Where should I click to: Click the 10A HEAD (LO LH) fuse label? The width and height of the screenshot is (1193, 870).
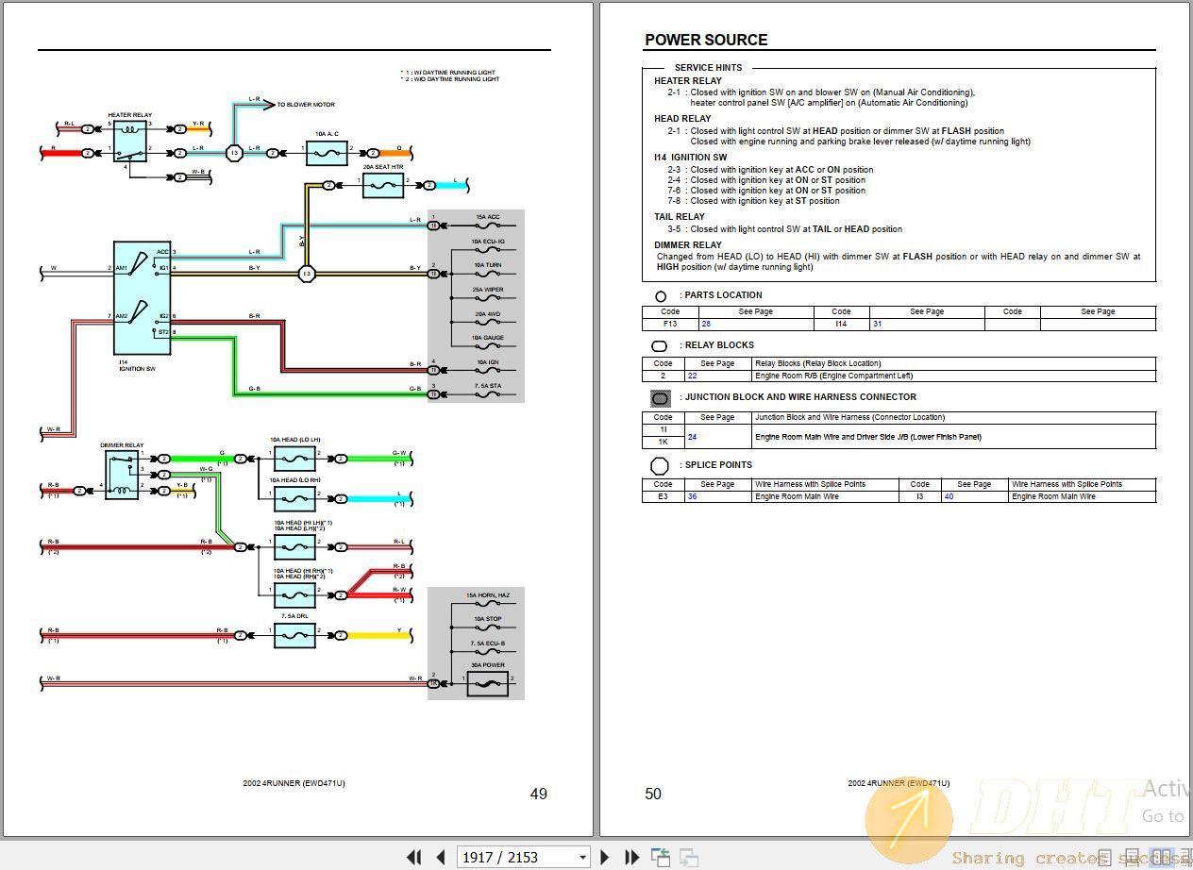295,440
